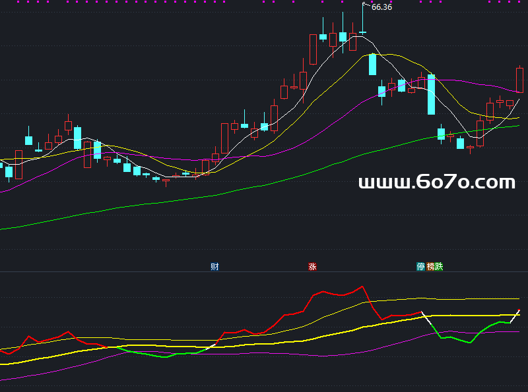Click the 66.36 high price label

click(x=381, y=7)
